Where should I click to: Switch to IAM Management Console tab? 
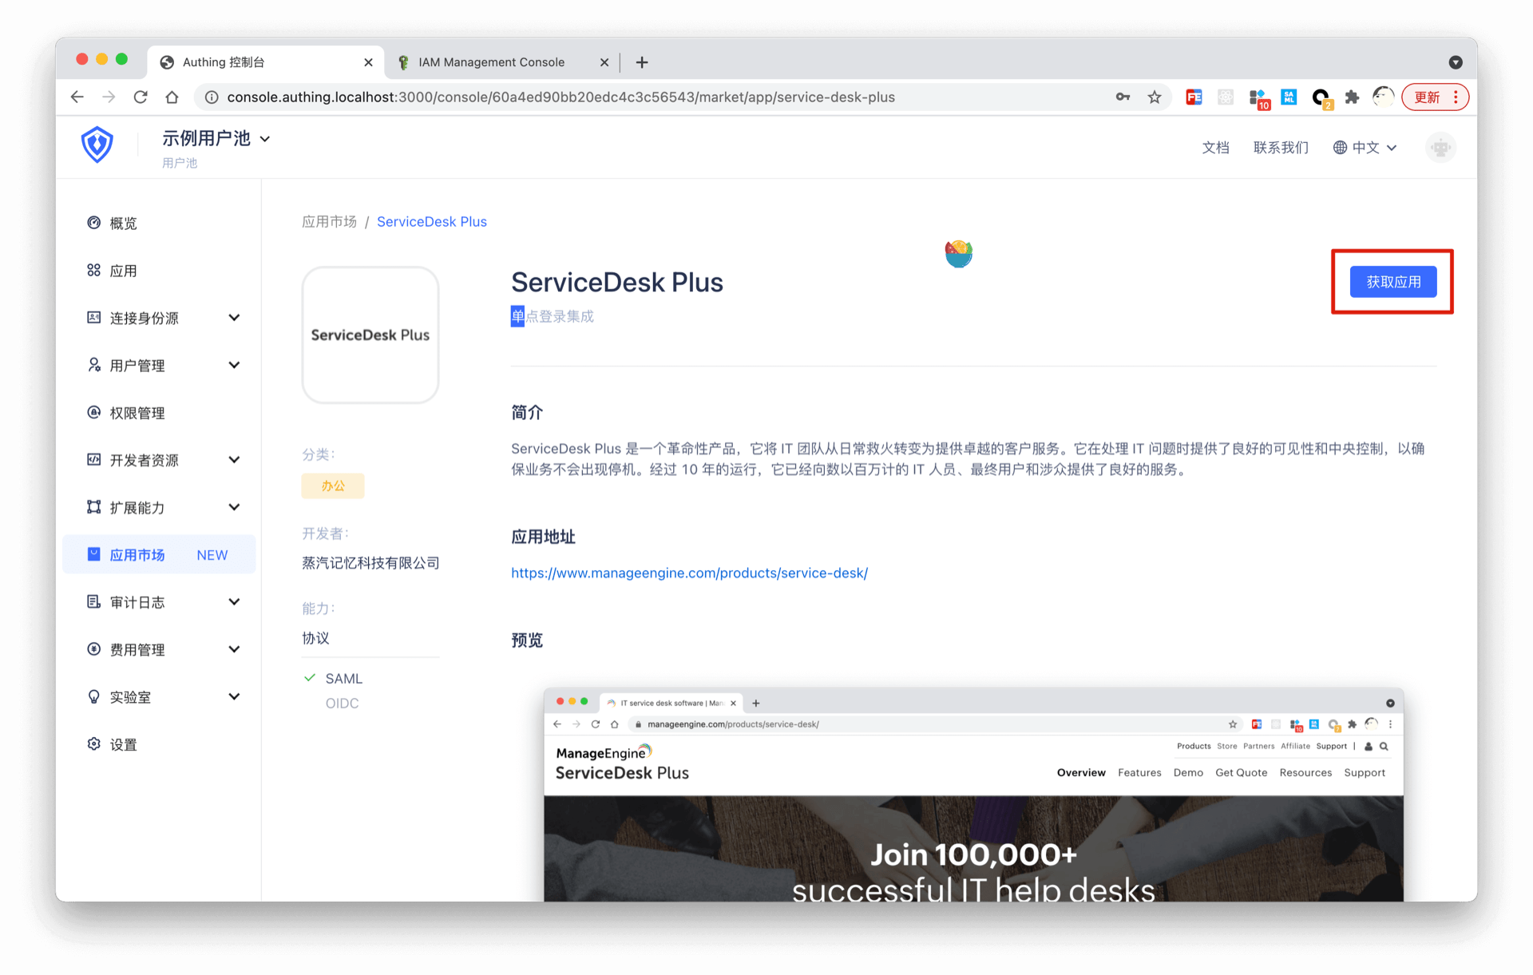click(x=491, y=62)
